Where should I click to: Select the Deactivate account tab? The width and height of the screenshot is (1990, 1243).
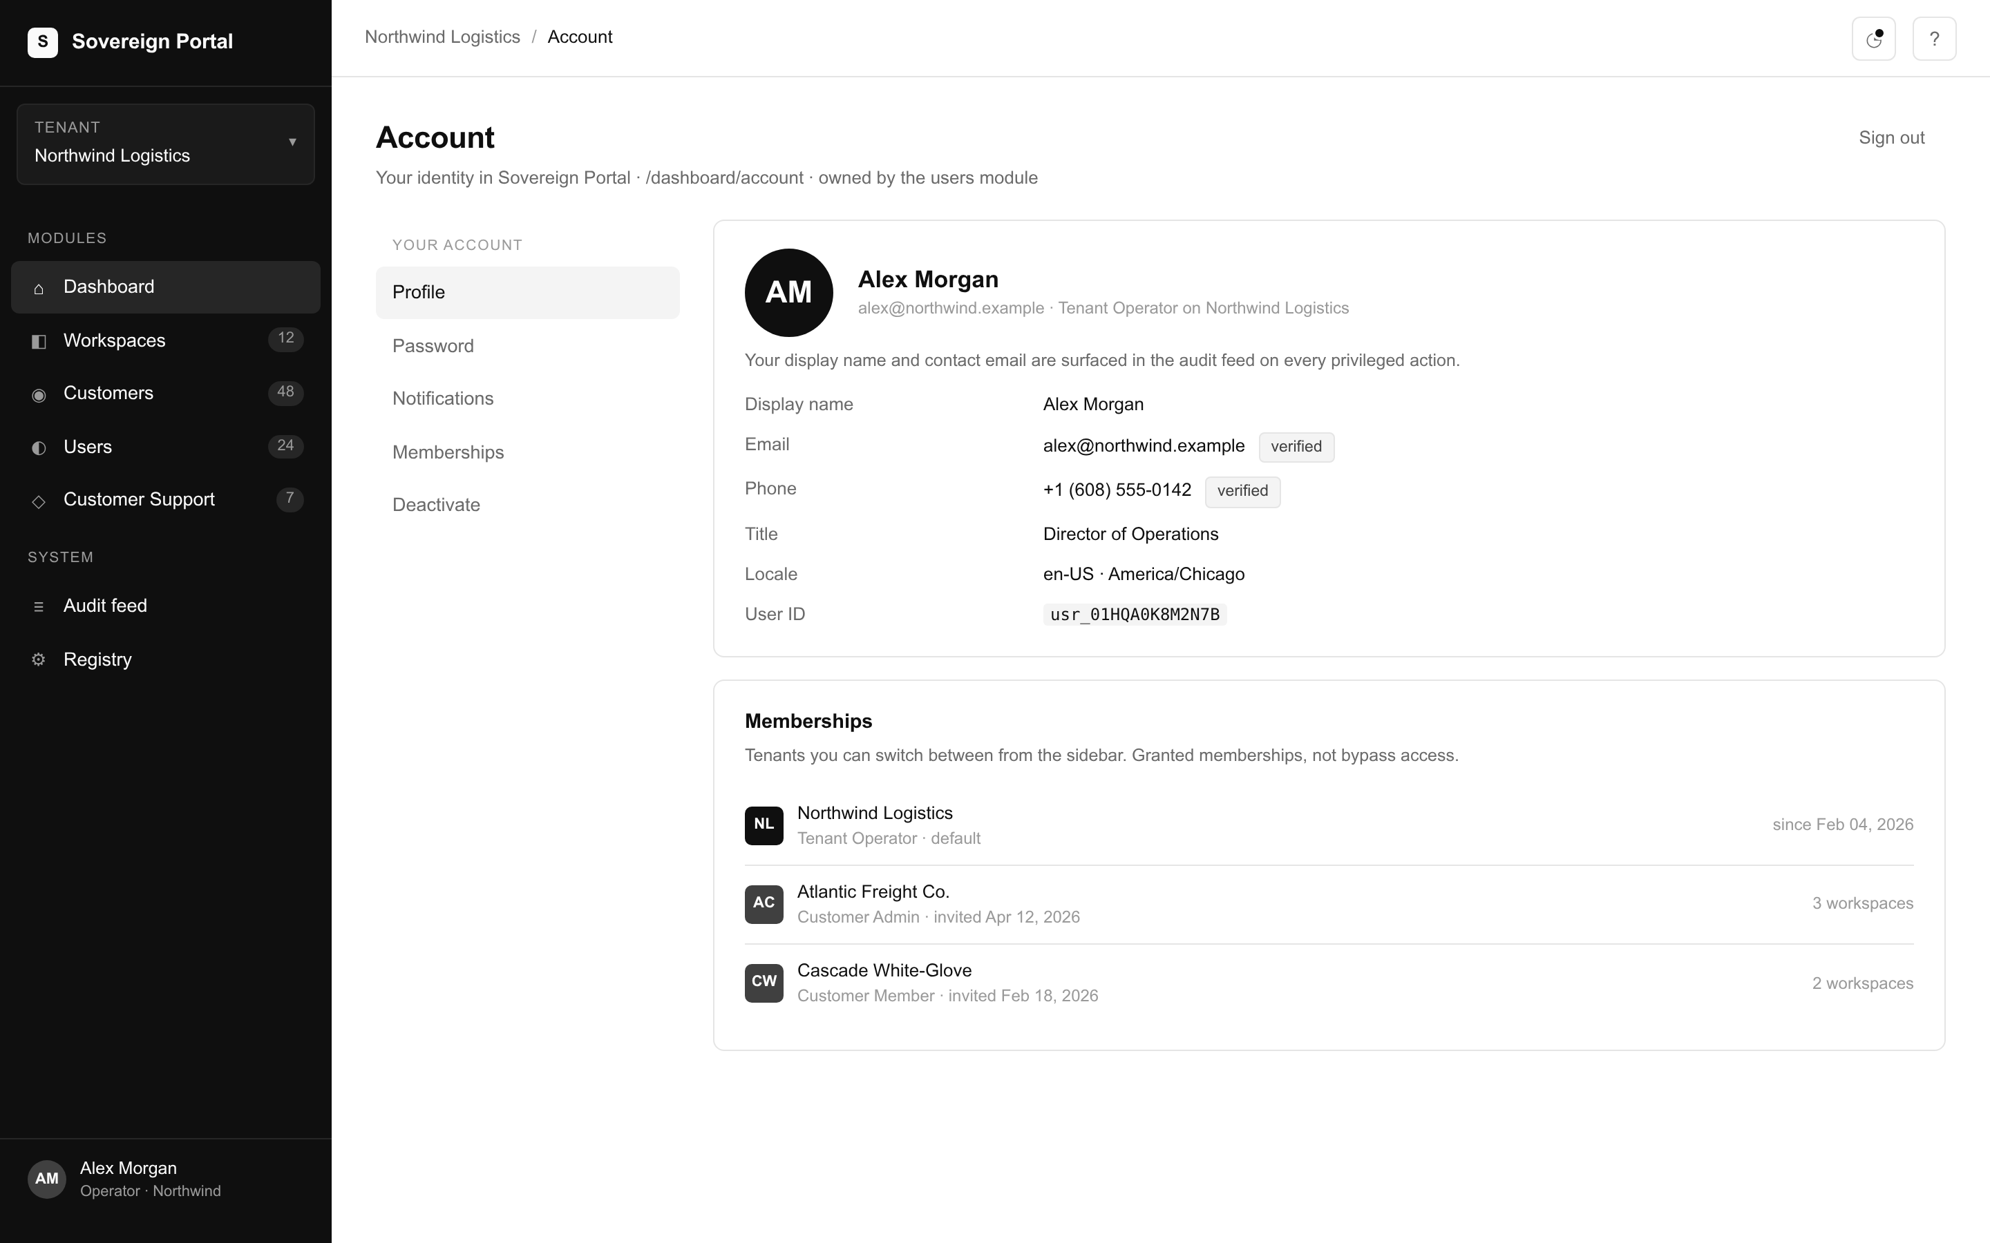527,505
